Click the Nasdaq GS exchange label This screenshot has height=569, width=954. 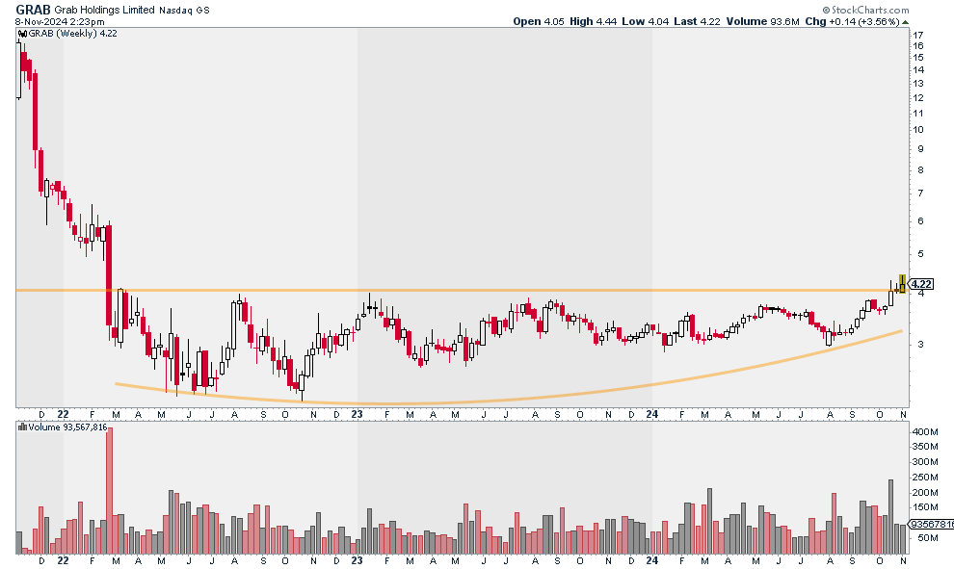(184, 11)
